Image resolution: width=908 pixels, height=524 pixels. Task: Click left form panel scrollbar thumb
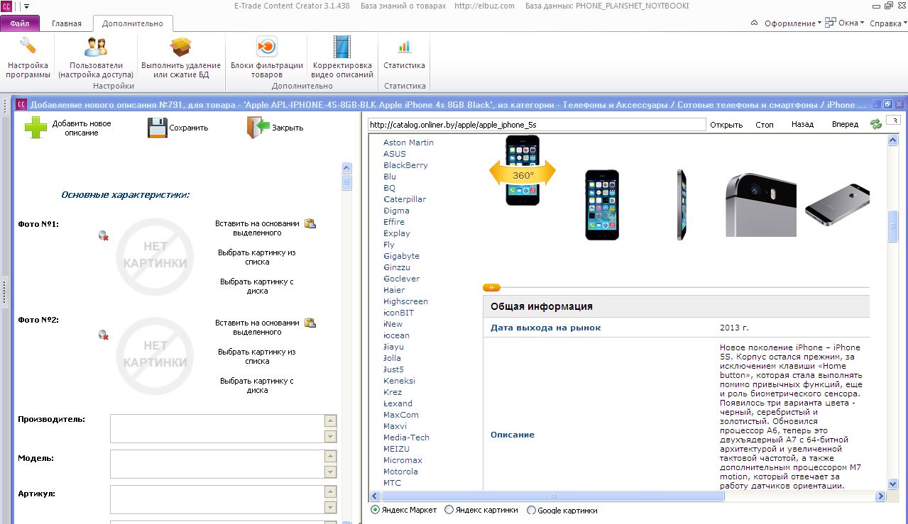click(x=347, y=182)
